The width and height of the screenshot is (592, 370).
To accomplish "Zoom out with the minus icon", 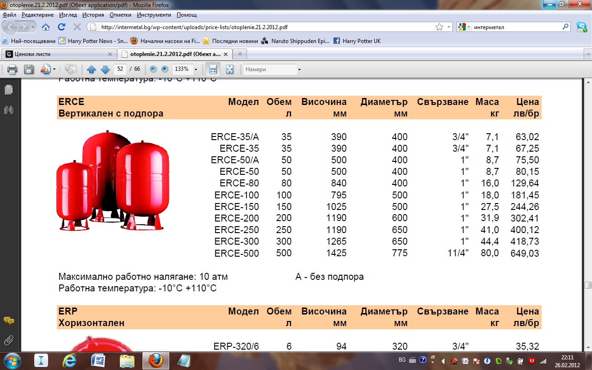I will click(153, 69).
